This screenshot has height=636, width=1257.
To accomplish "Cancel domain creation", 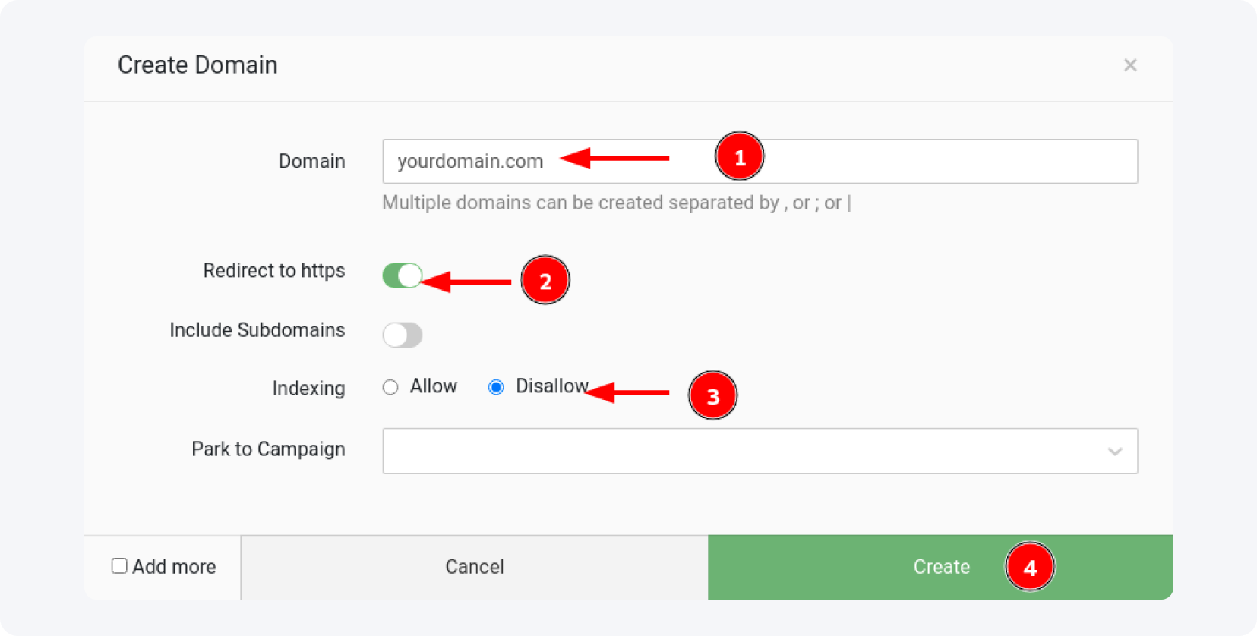I will point(474,567).
